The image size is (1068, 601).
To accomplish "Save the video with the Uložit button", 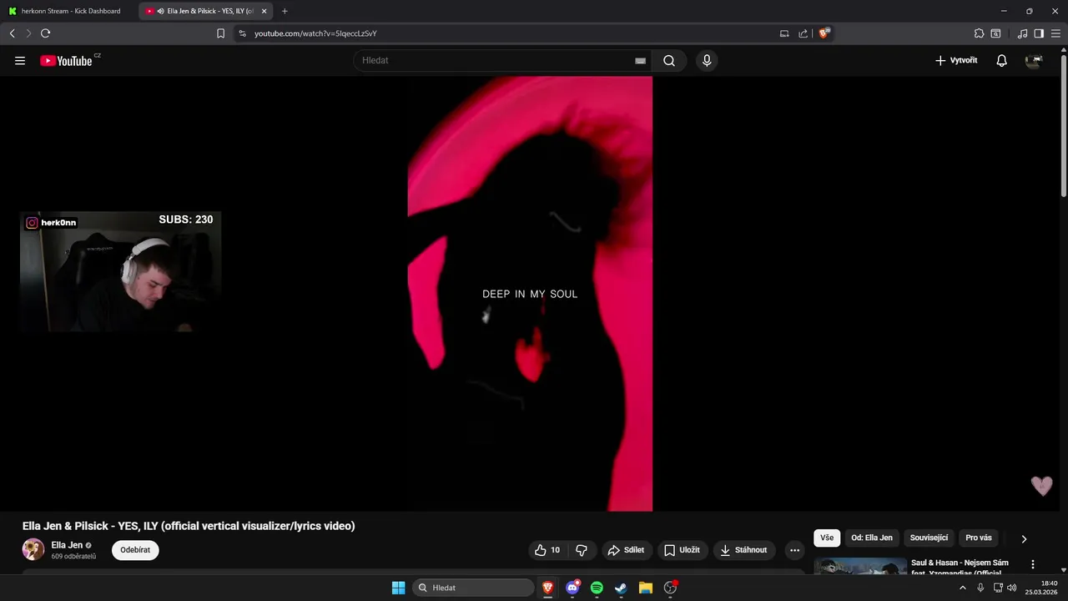I will 682,550.
